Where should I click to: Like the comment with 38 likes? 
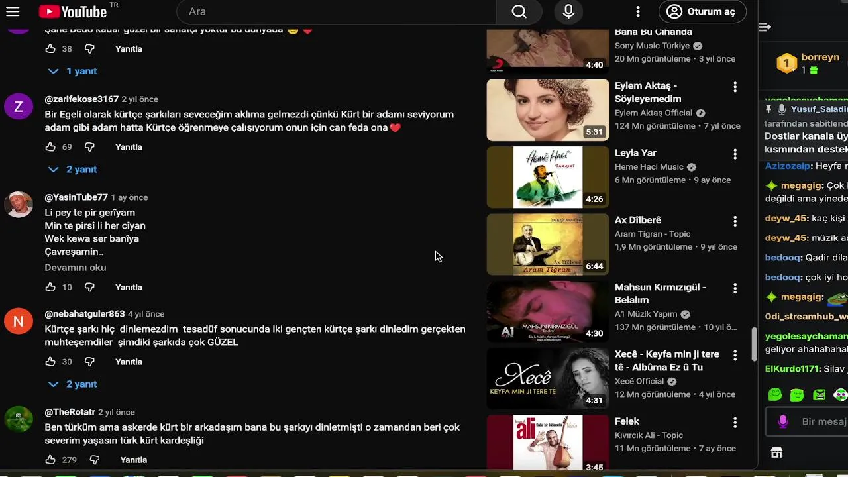tap(50, 48)
